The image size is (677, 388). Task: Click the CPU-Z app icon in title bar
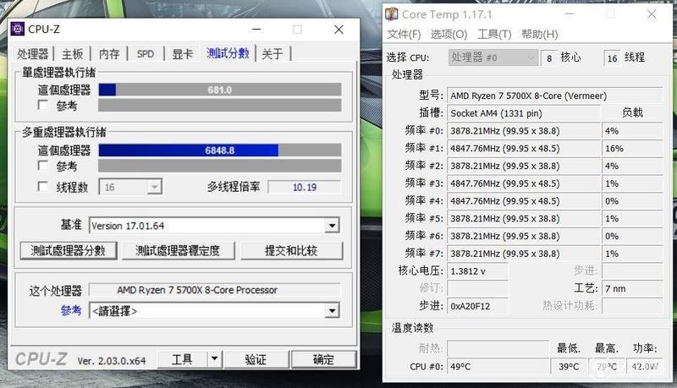point(17,29)
